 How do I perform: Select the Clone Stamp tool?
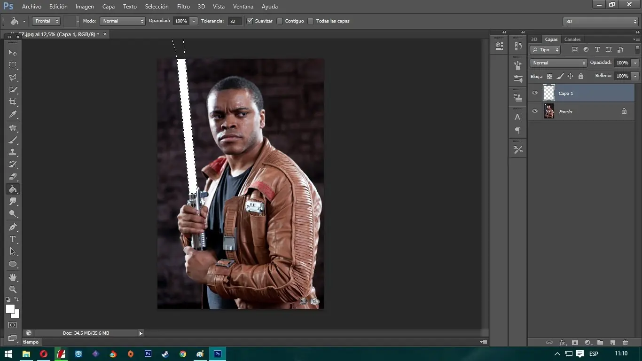click(13, 152)
